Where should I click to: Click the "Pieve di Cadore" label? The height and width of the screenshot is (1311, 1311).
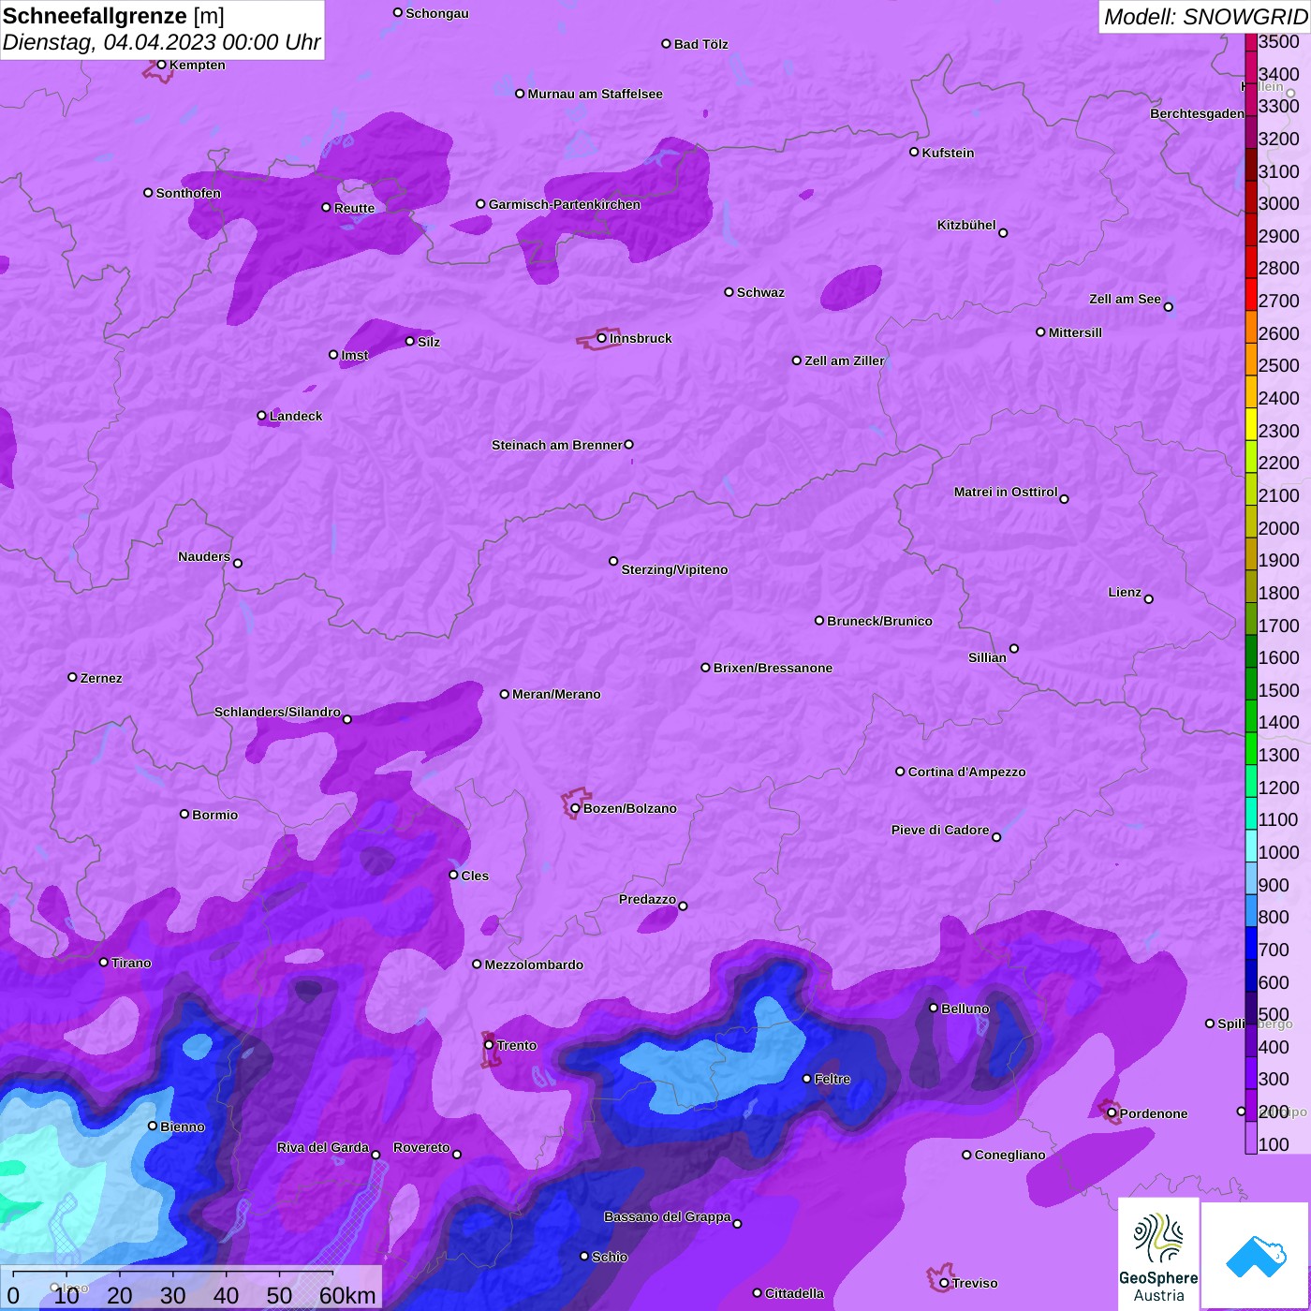click(940, 830)
